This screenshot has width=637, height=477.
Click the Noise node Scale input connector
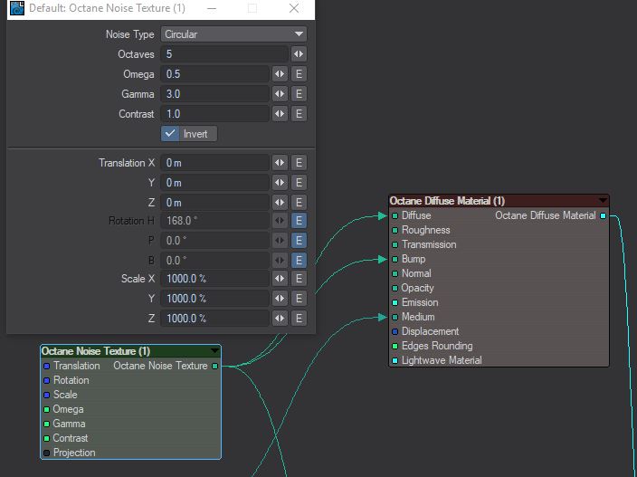pos(47,395)
